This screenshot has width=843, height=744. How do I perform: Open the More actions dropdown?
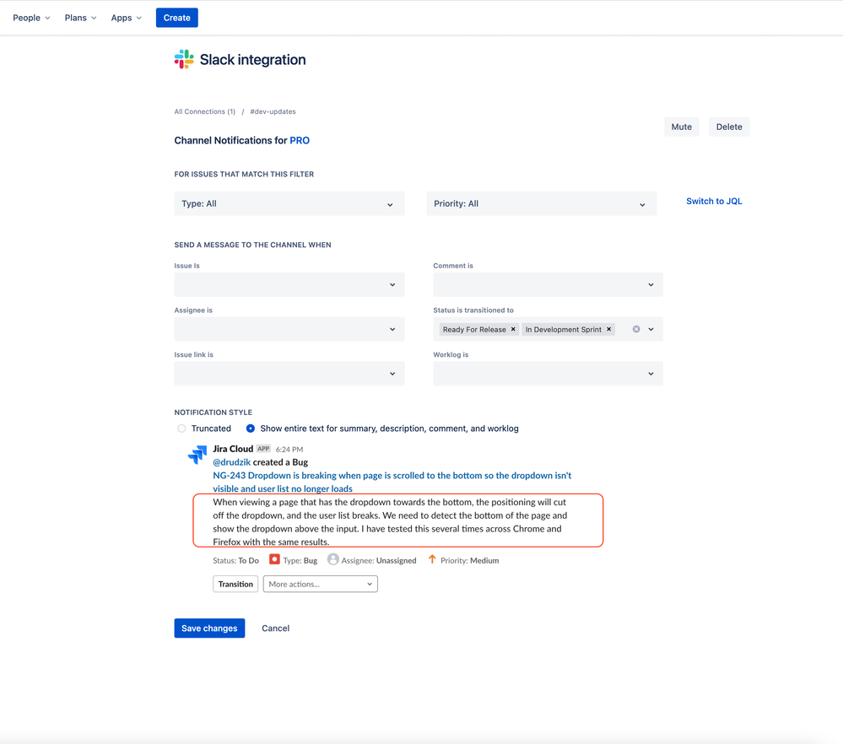coord(321,584)
